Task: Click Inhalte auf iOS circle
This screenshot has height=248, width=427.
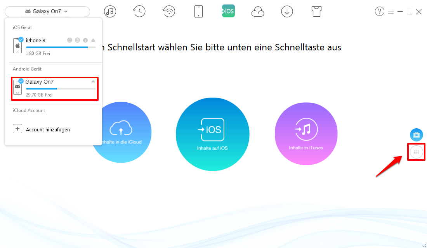Action: click(212, 134)
